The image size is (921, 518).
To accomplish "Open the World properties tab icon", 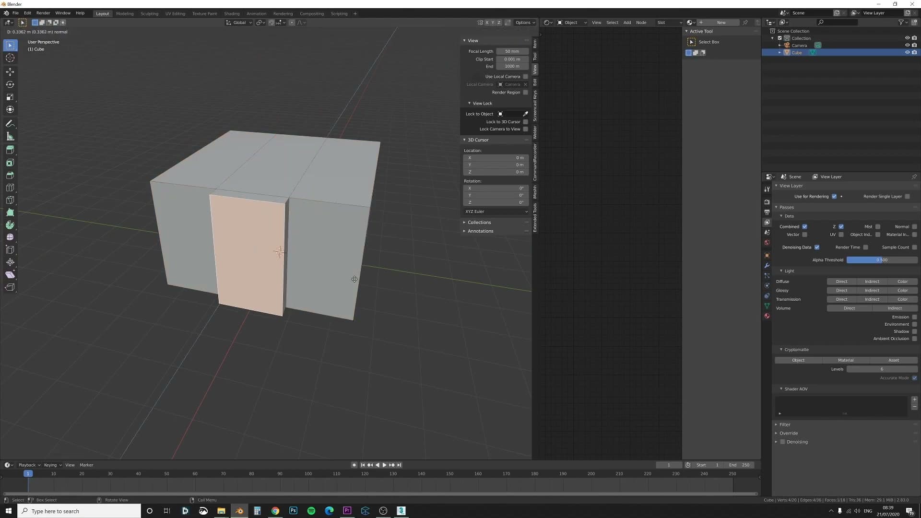I will click(767, 242).
